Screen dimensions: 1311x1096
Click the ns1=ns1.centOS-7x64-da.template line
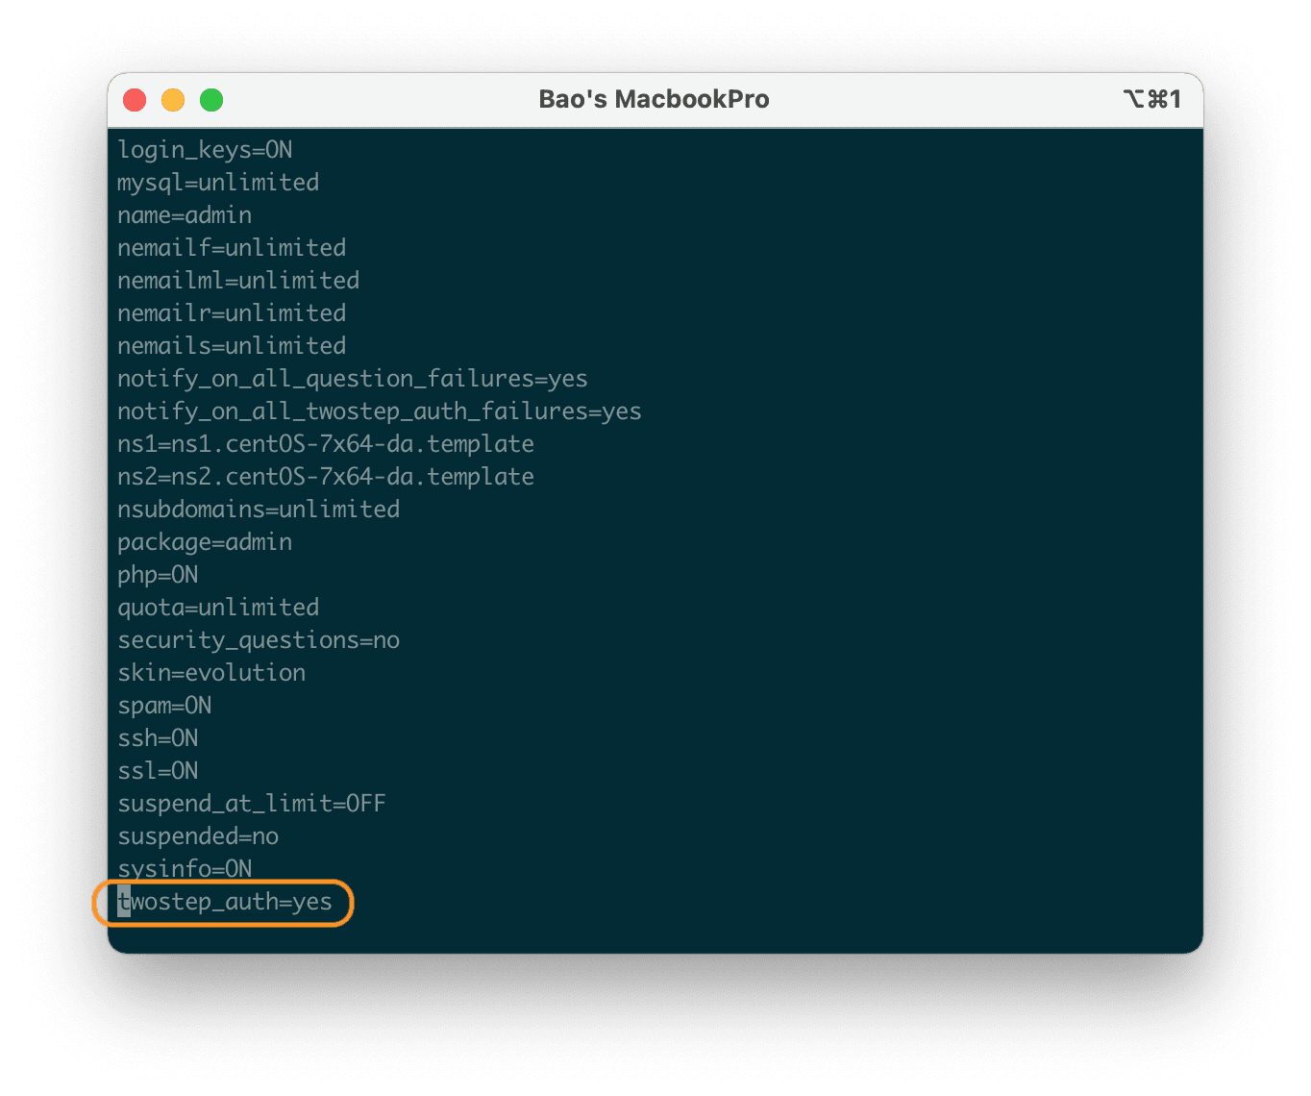tap(326, 444)
